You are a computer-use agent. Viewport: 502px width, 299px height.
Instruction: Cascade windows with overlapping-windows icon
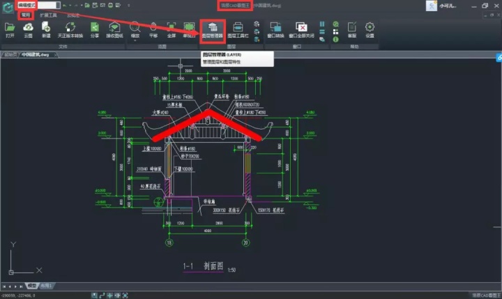coord(322,39)
